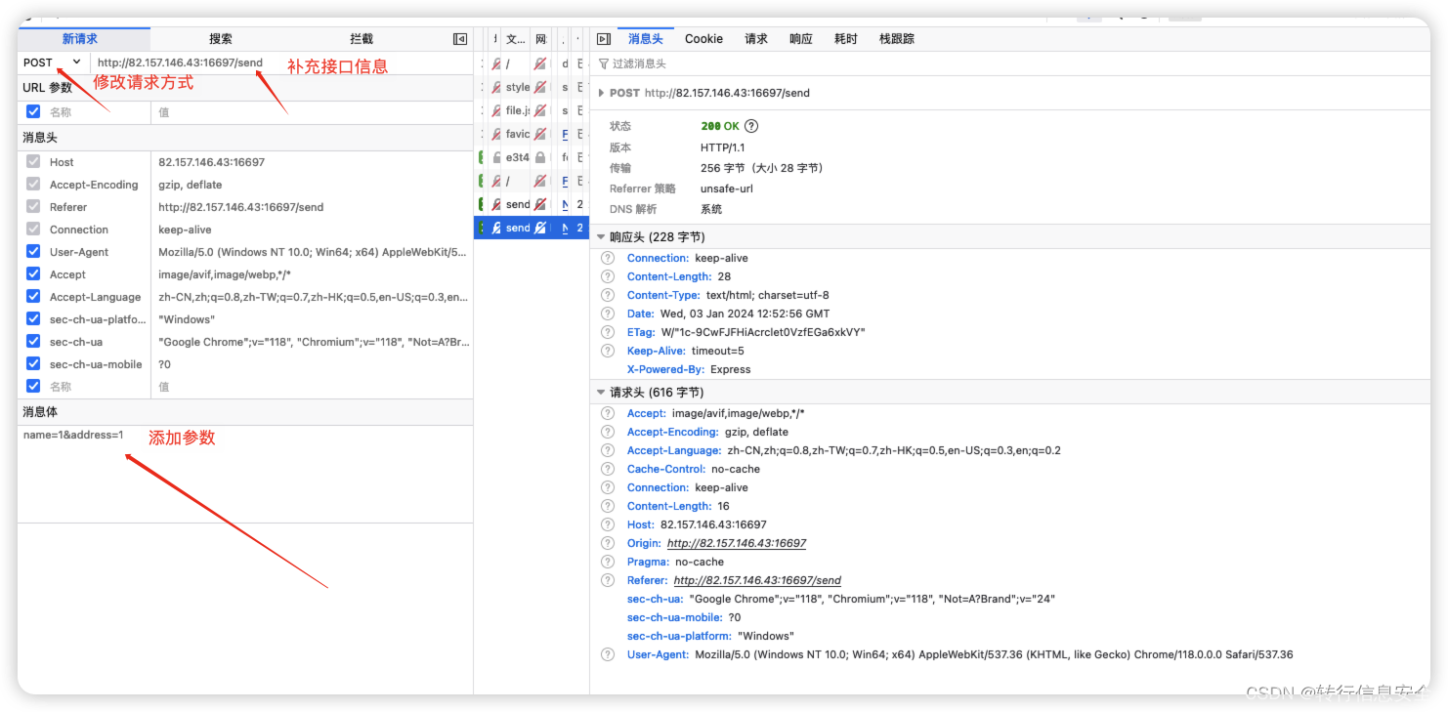Viewport: 1448px width, 712px height.
Task: Uncheck the sec-ch-ua header checkbox
Action: pyautogui.click(x=33, y=342)
